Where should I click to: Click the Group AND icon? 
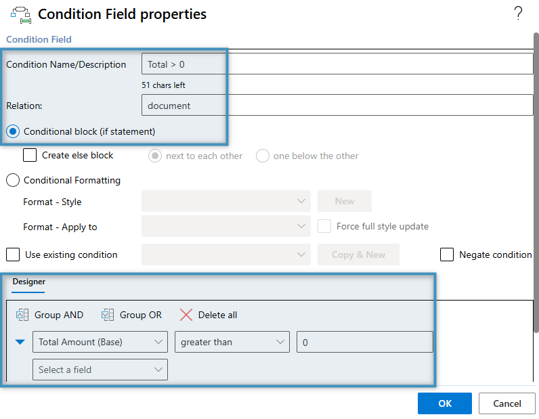[x=23, y=315]
